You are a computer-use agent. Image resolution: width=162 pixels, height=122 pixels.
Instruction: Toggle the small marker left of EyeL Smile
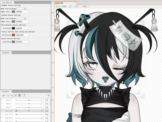pyautogui.click(x=2, y=114)
